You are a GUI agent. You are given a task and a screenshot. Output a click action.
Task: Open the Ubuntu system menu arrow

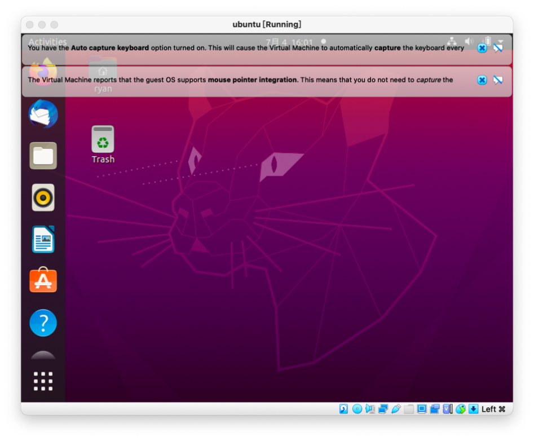(500, 41)
